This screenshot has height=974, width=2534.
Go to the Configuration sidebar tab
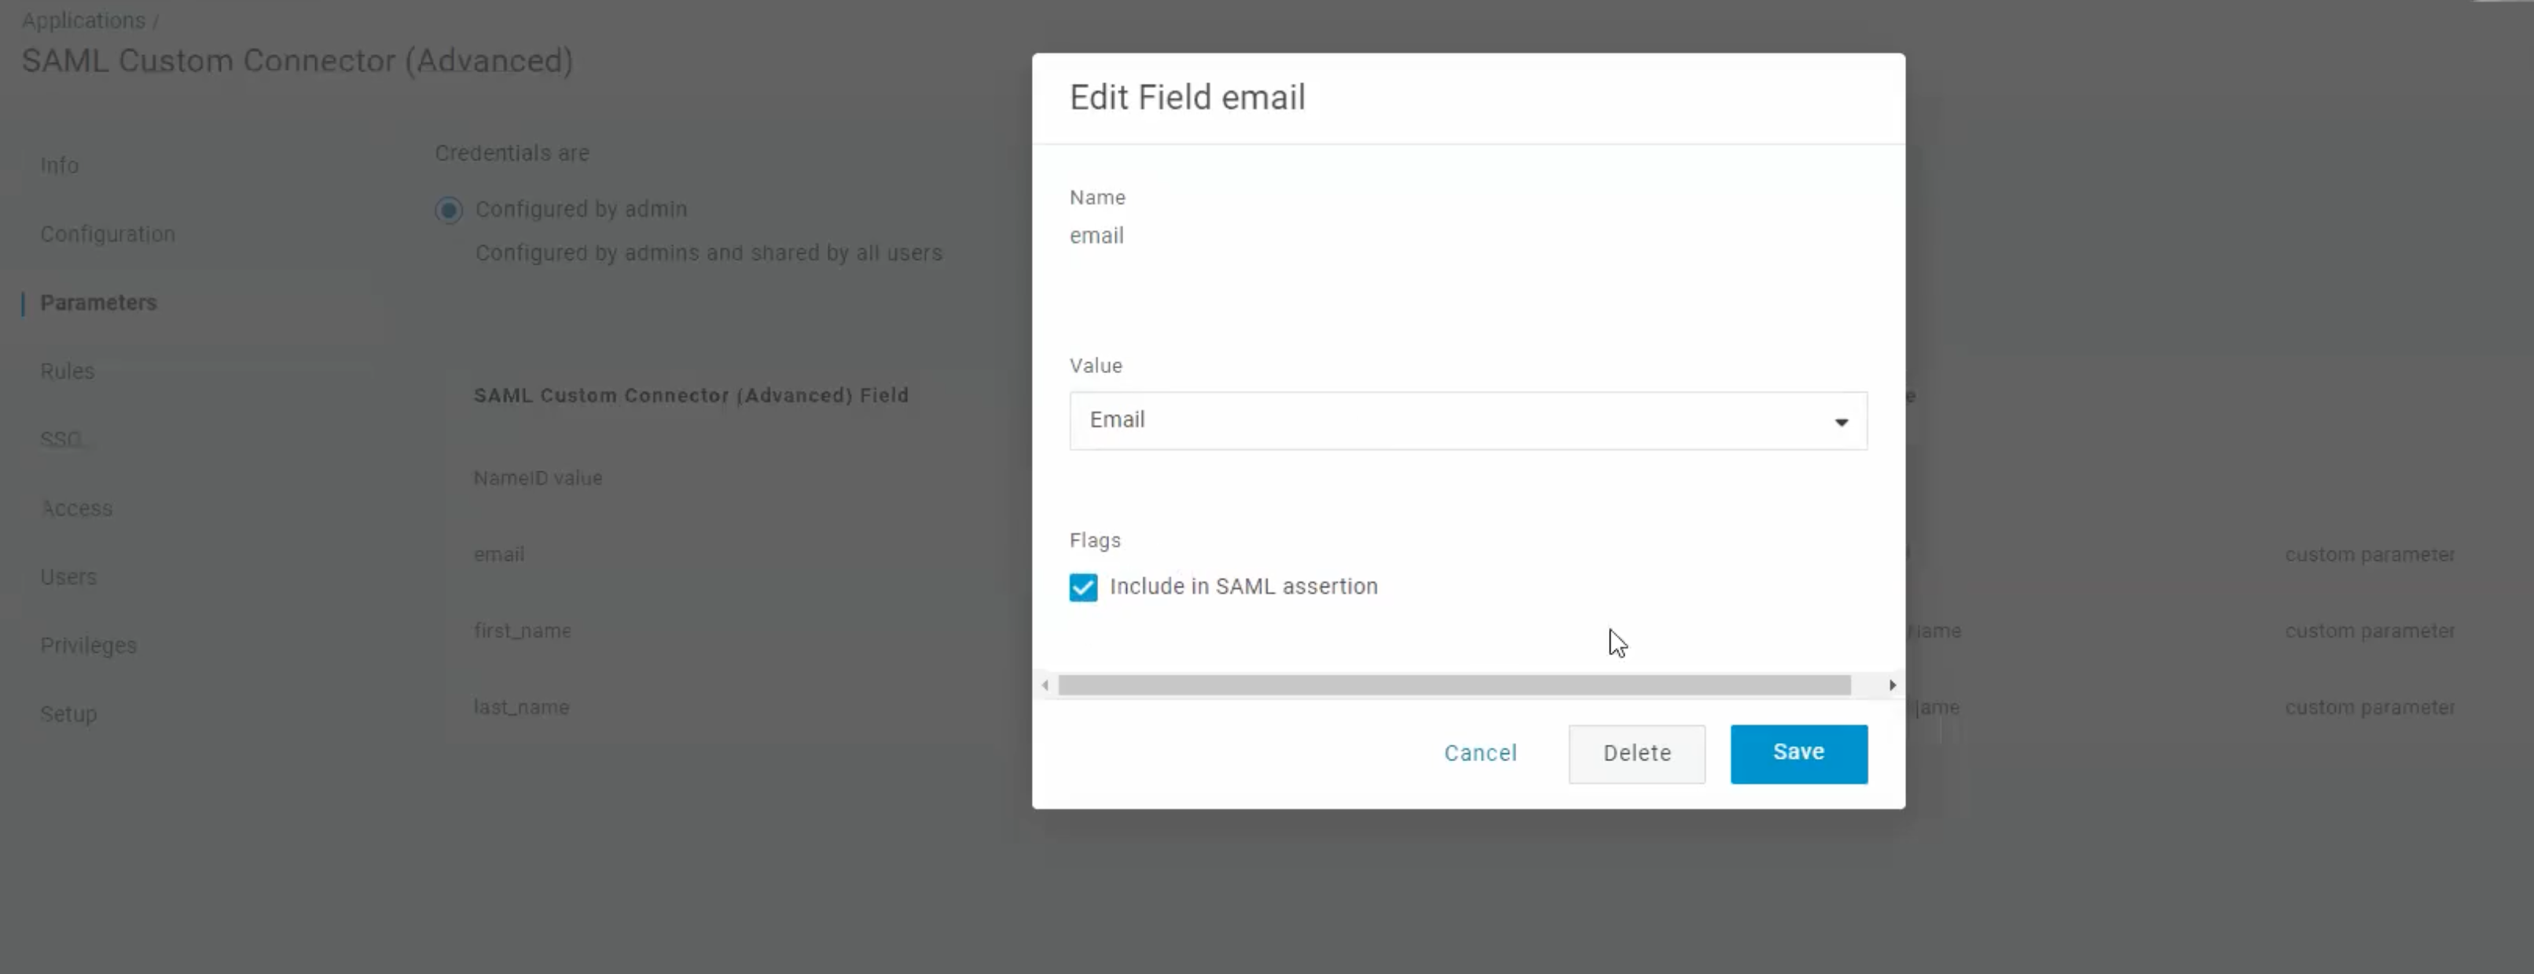(x=107, y=234)
